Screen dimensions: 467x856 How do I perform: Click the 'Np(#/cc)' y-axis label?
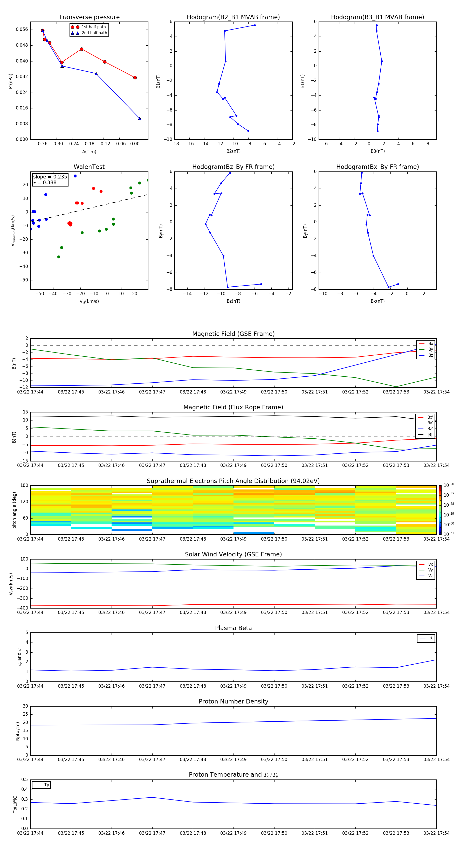click(x=18, y=731)
